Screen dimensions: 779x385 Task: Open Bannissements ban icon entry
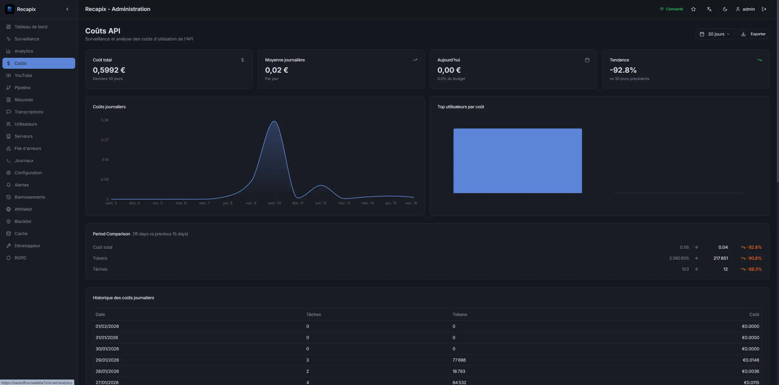[x=9, y=197]
